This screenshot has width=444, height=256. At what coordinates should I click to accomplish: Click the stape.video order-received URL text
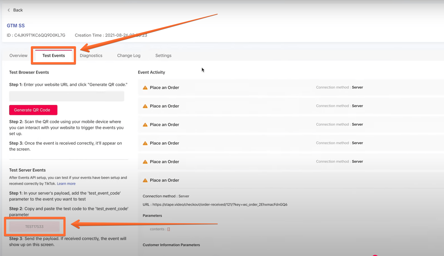point(220,204)
